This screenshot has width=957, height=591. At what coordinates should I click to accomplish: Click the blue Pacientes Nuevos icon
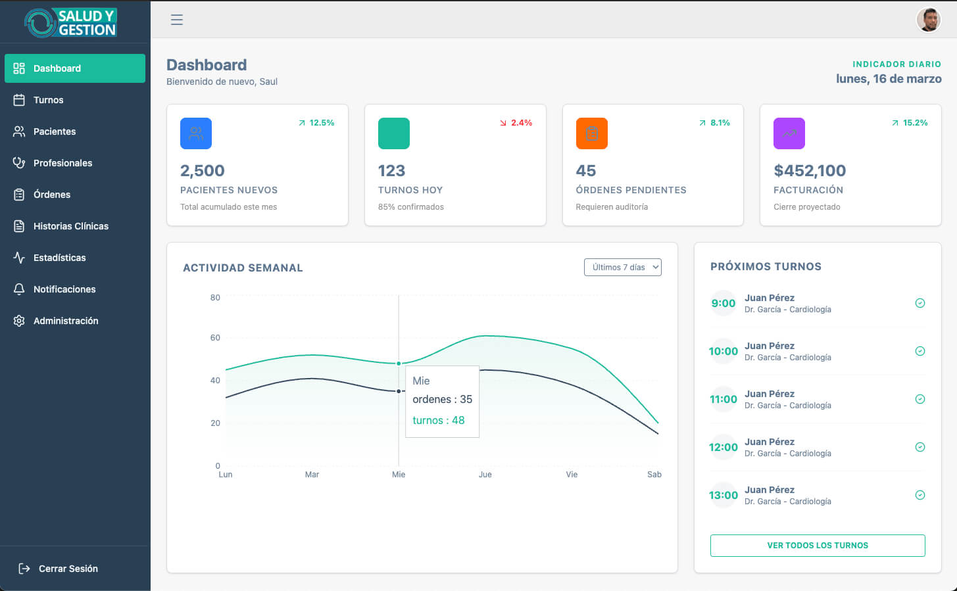[x=196, y=133]
